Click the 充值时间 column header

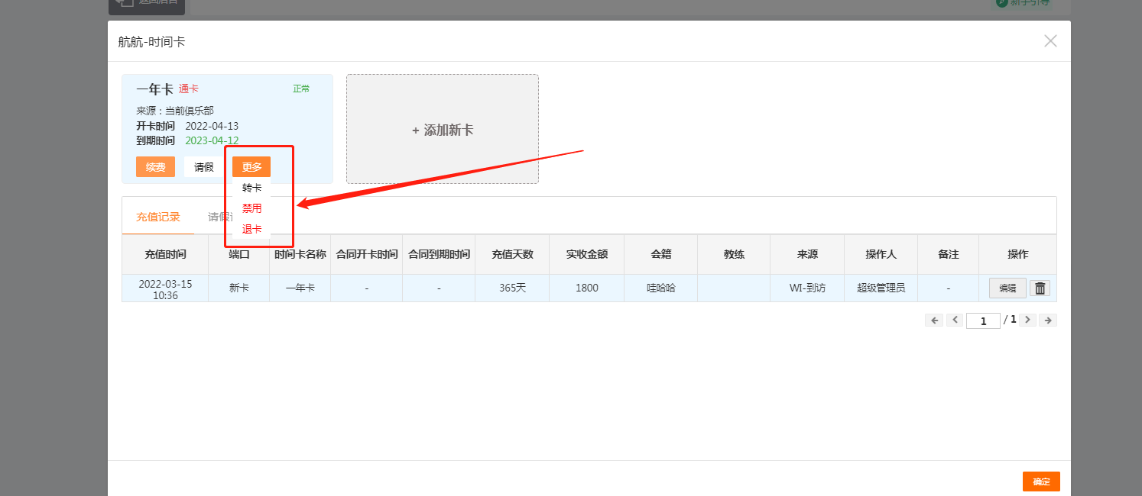pos(165,255)
